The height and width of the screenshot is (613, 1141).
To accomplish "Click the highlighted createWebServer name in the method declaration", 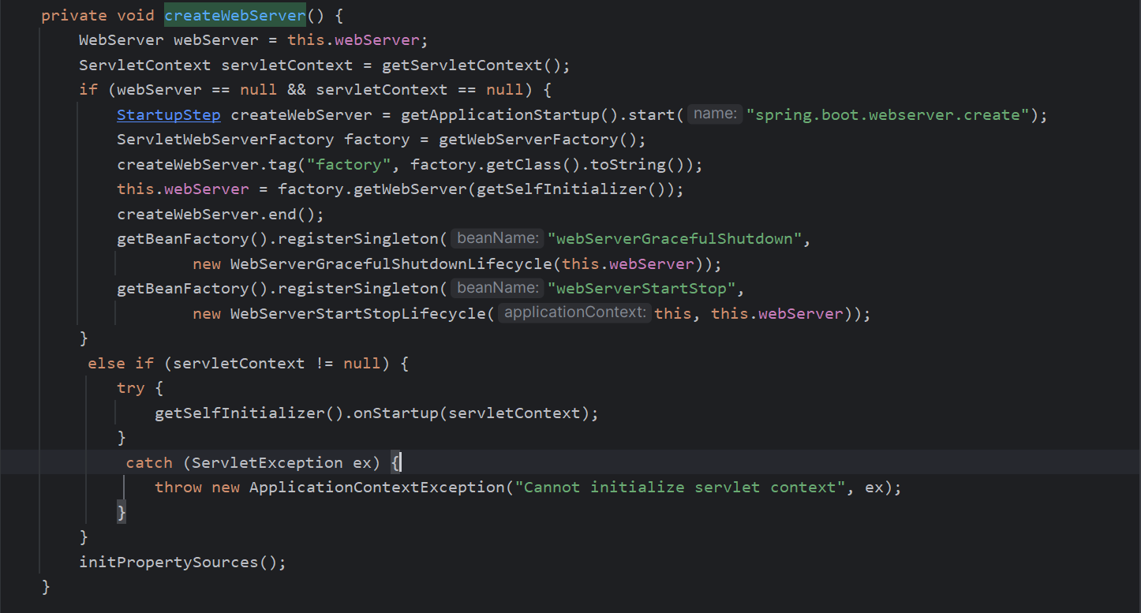I will pos(235,15).
